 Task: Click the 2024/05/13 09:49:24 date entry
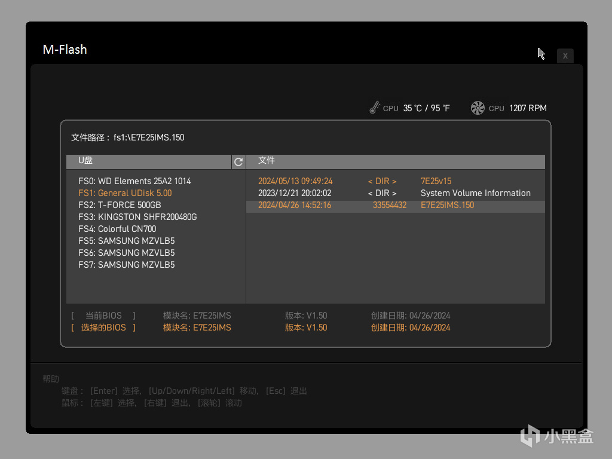(x=295, y=181)
